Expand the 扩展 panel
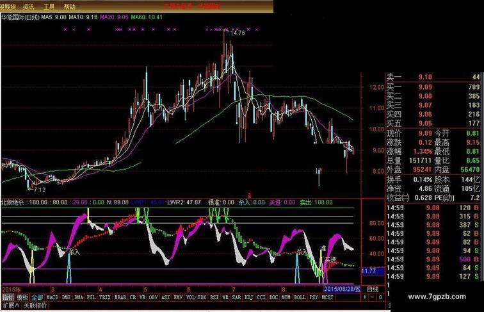Screen dimensions: 484x312 tap(11, 306)
